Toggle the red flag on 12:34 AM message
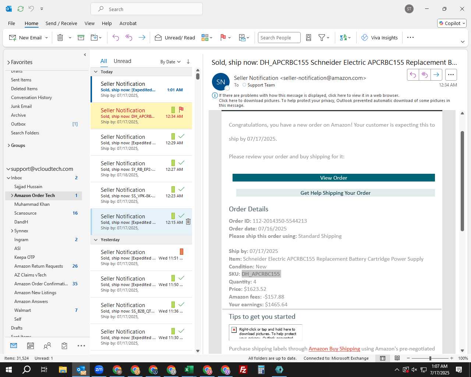Screen dimensions: 471x377 point(181,109)
